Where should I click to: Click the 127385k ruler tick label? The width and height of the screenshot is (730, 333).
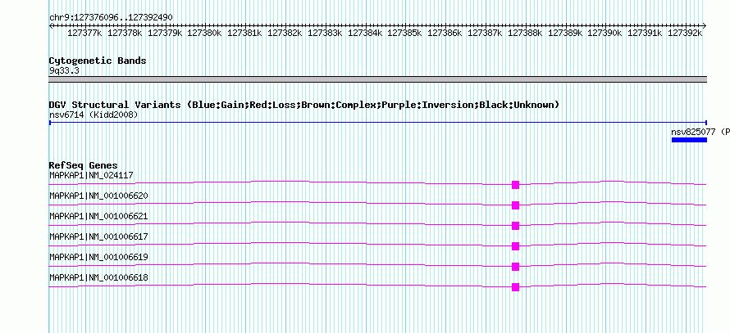404,33
